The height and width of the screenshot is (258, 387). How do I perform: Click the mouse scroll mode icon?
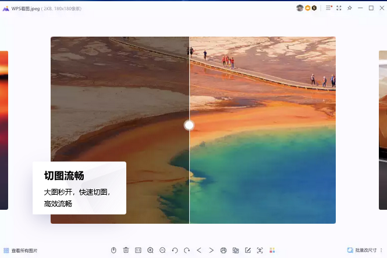pyautogui.click(x=113, y=250)
